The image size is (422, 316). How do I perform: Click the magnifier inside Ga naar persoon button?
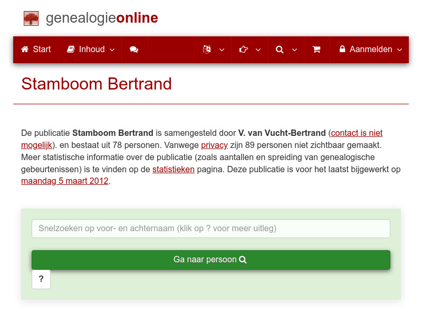click(243, 260)
